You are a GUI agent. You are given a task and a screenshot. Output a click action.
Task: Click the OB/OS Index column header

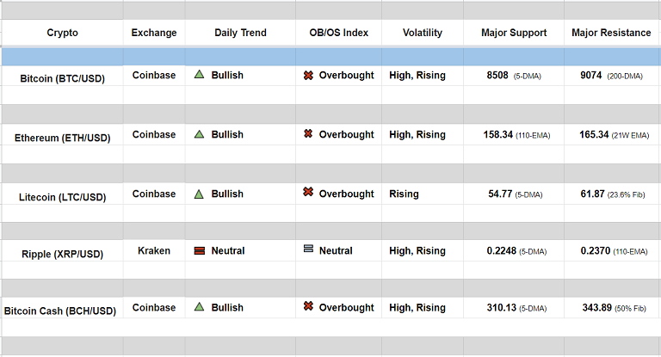click(x=338, y=33)
